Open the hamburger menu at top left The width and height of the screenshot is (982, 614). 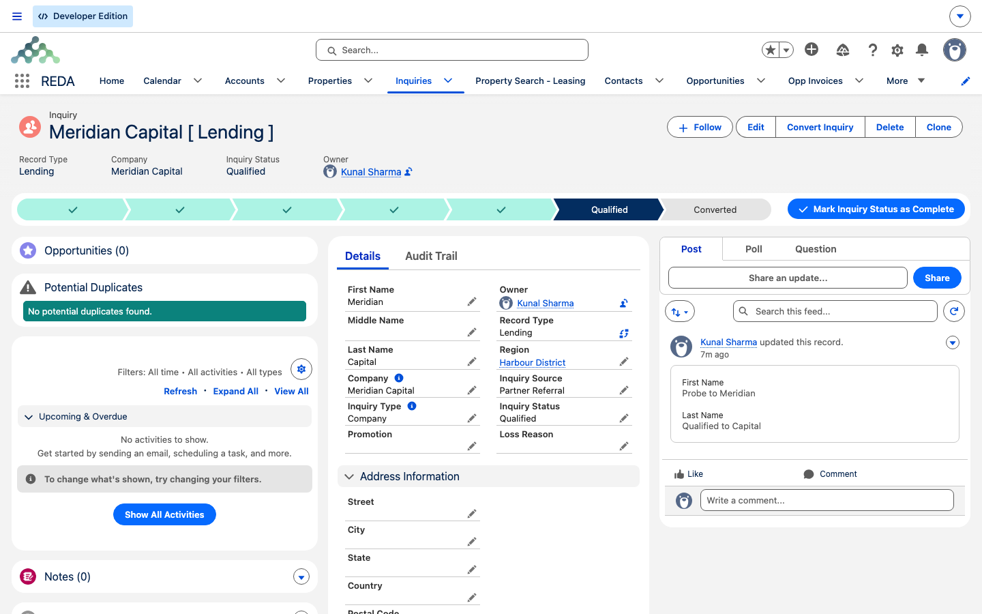tap(17, 16)
